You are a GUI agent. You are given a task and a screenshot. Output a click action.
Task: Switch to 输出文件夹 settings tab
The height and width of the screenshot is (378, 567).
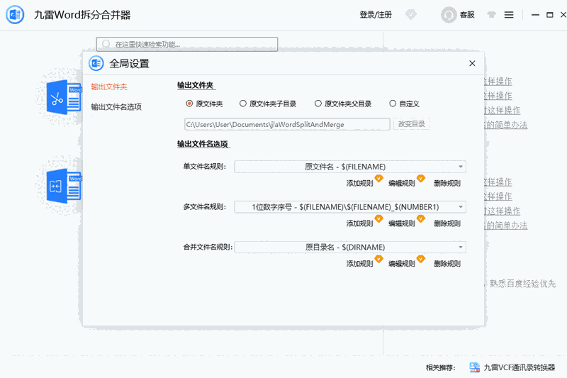tap(109, 87)
